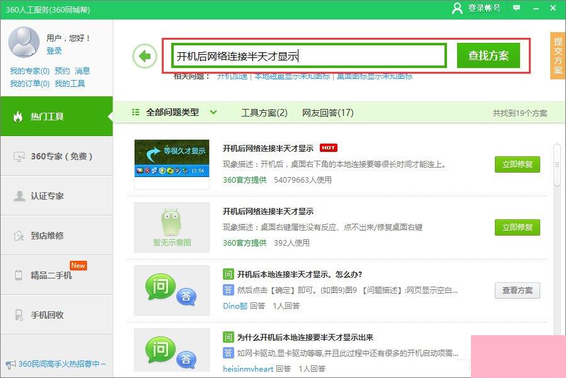Open 我的专家(0) link
The width and height of the screenshot is (566, 378).
[30, 71]
